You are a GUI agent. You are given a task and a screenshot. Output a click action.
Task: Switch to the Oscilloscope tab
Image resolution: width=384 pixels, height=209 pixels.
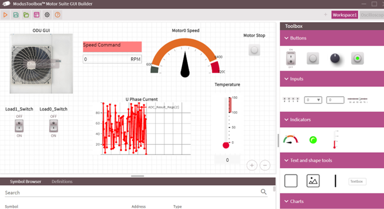(x=372, y=15)
